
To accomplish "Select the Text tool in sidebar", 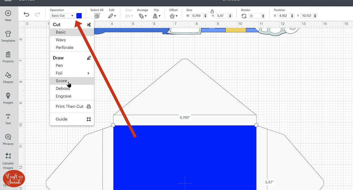I will pos(8,117).
